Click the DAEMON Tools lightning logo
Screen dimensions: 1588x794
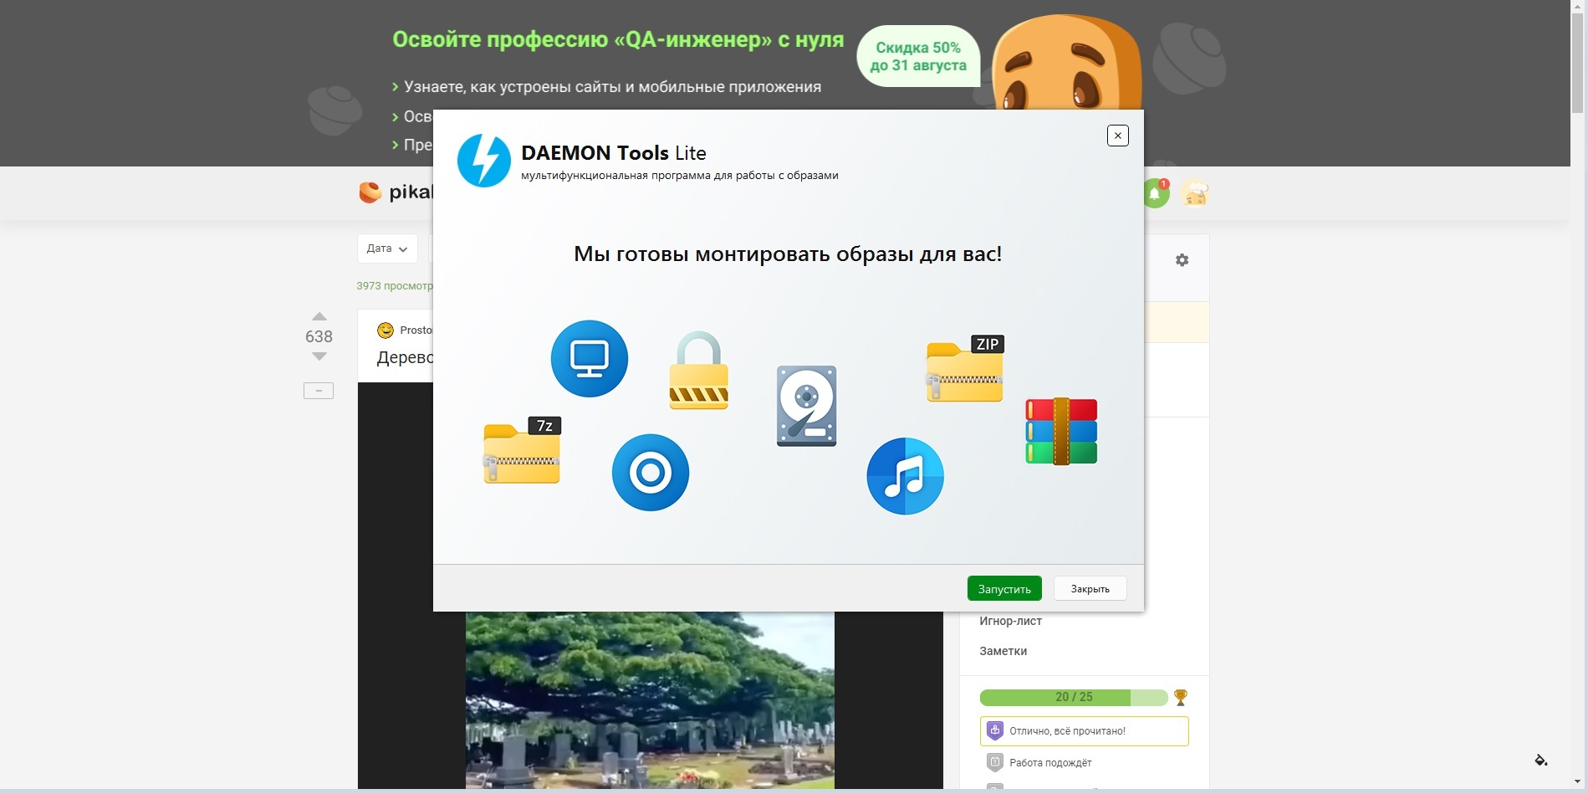[x=483, y=161]
